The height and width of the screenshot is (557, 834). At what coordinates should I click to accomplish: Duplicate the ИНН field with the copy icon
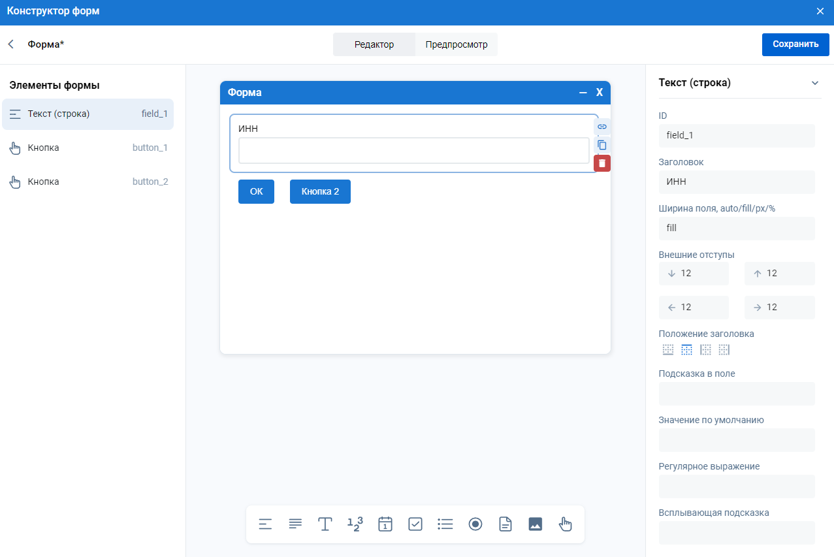(602, 145)
